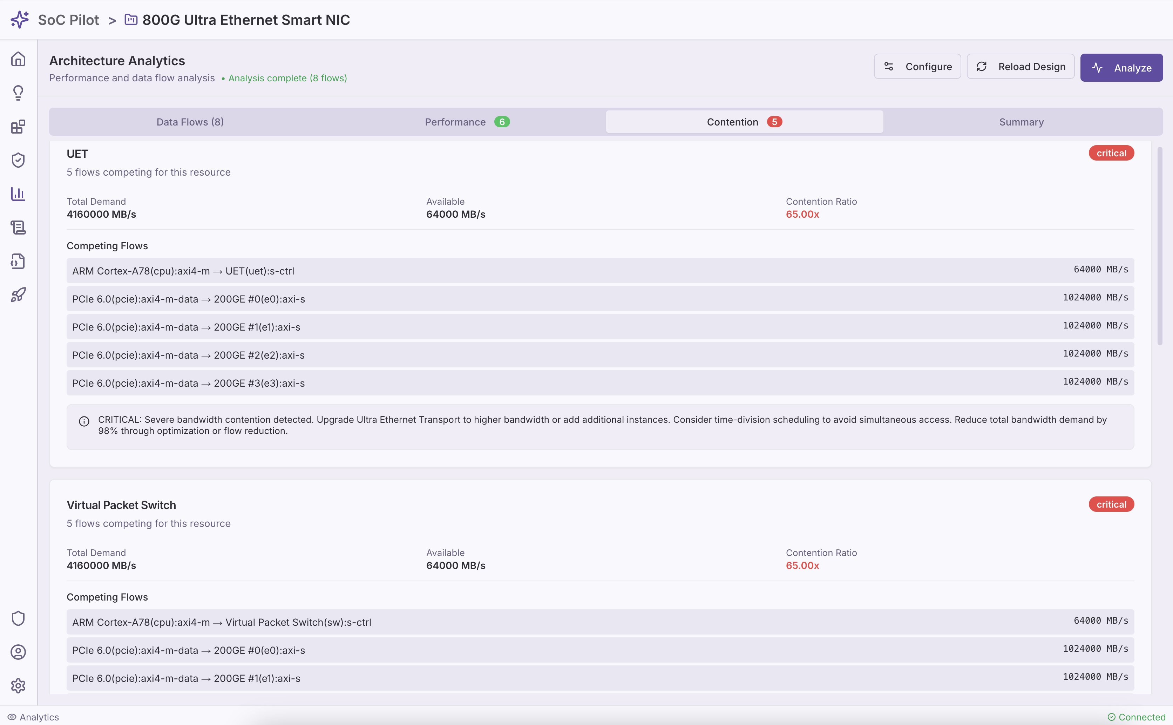1173x725 pixels.
Task: Switch to the Contention tab
Action: [x=744, y=121]
